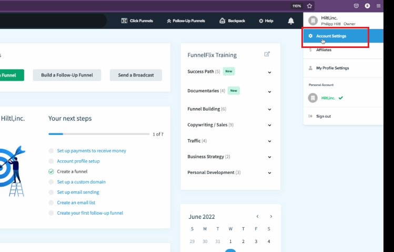Select June 4 in the calendar
This screenshot has width=394, height=252.
(269, 241)
